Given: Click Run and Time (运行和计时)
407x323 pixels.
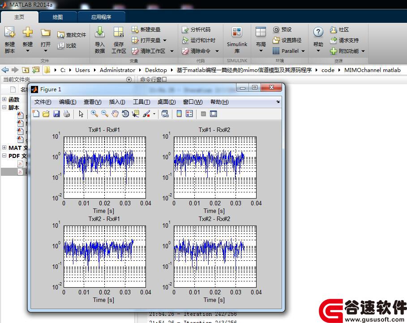Looking at the screenshot, I should click(x=198, y=40).
